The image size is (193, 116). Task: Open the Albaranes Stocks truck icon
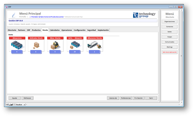pos(94,45)
